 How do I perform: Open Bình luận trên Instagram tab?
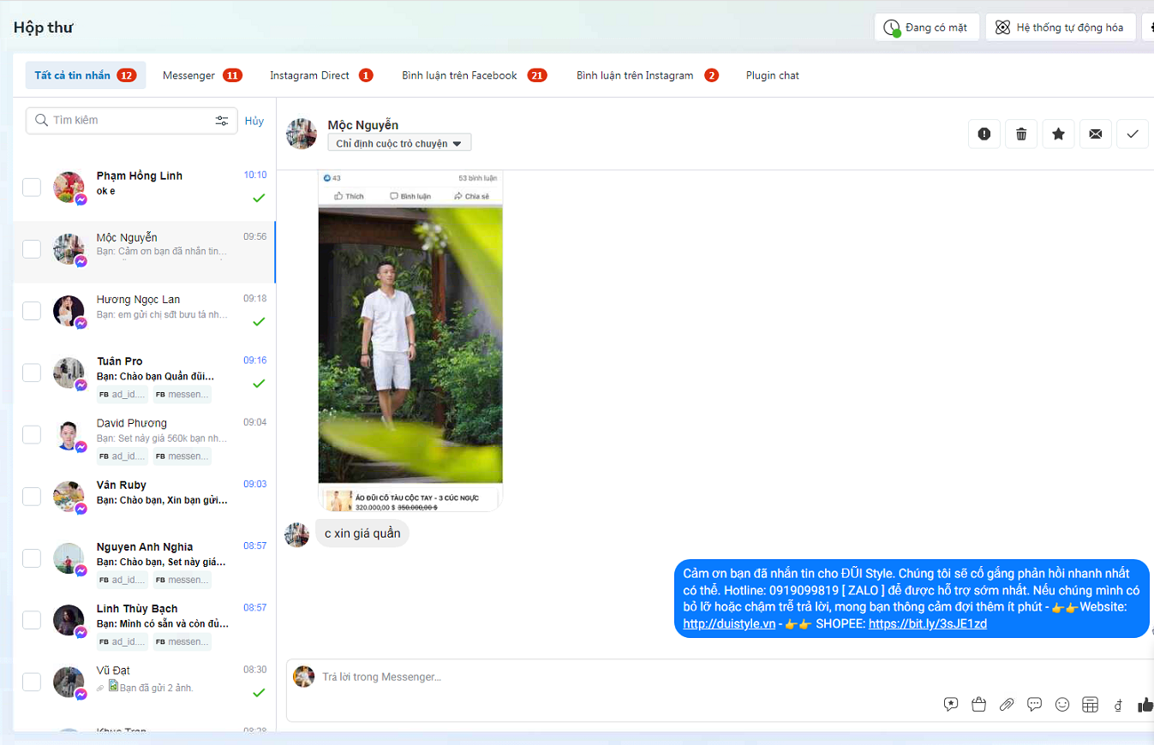(648, 75)
